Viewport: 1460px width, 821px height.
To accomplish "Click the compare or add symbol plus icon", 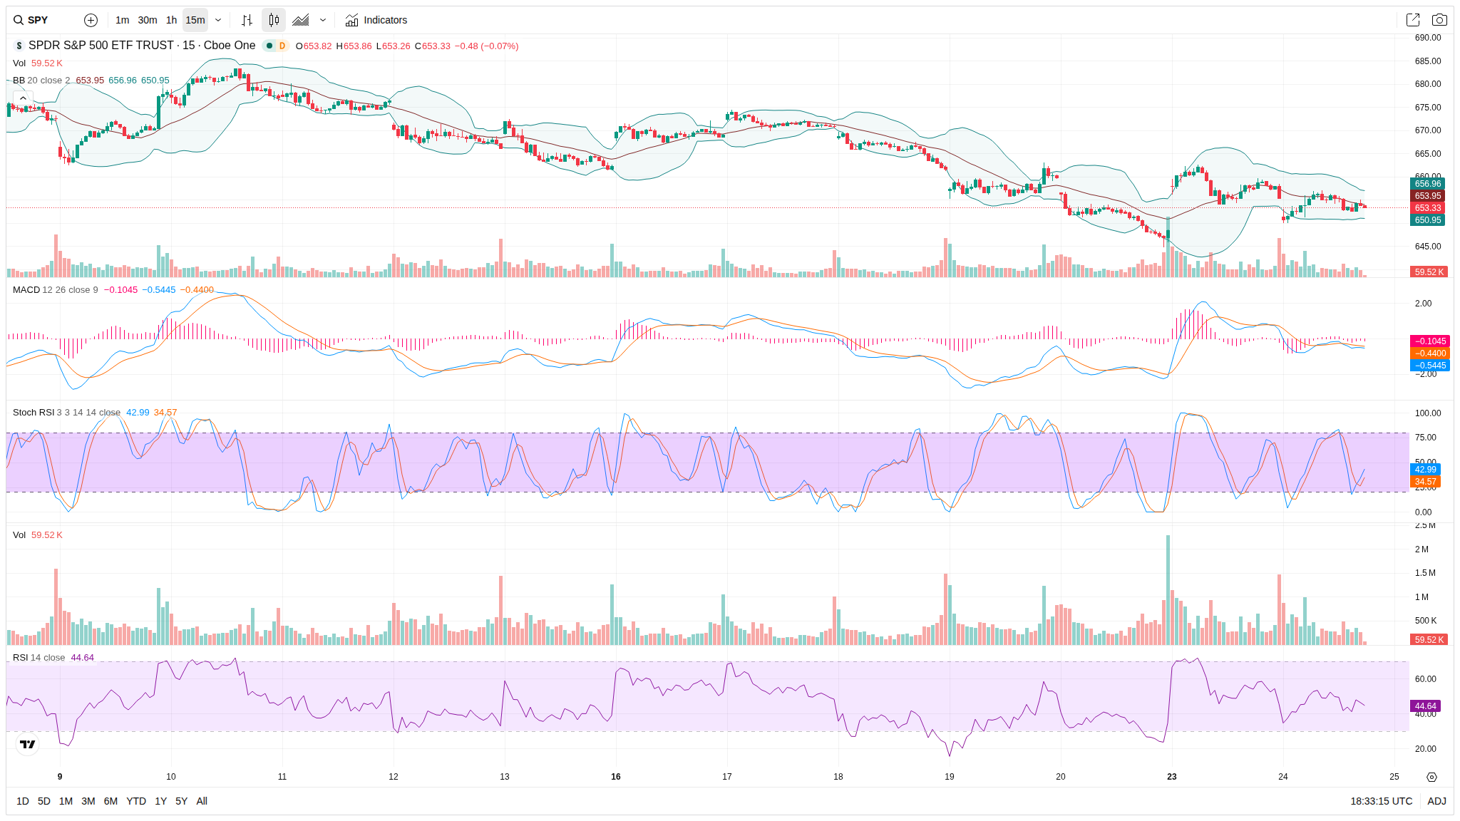I will point(91,20).
